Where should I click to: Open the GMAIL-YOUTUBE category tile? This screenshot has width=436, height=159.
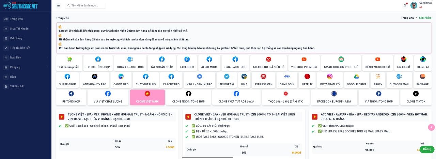235,63
